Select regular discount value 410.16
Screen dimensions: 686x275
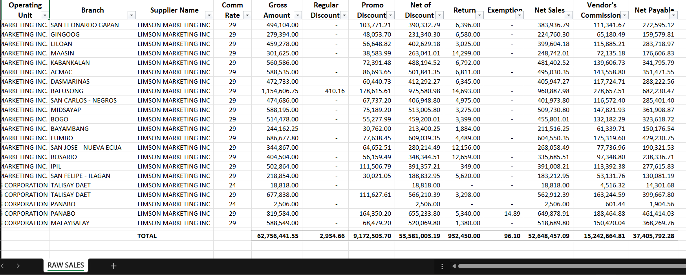click(325, 91)
